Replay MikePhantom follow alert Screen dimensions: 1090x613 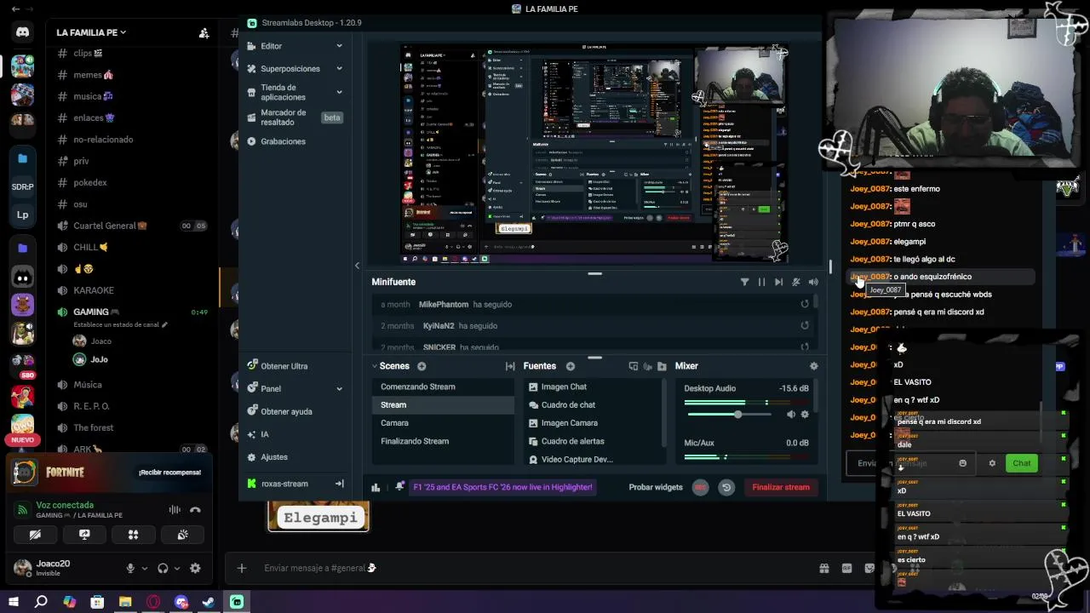(805, 304)
